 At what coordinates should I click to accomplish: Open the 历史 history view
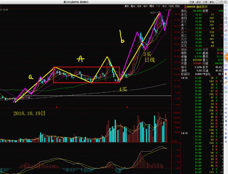click(x=139, y=6)
